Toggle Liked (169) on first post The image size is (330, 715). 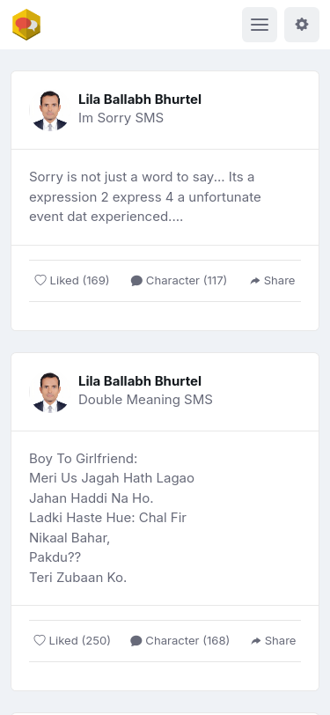[x=72, y=280]
